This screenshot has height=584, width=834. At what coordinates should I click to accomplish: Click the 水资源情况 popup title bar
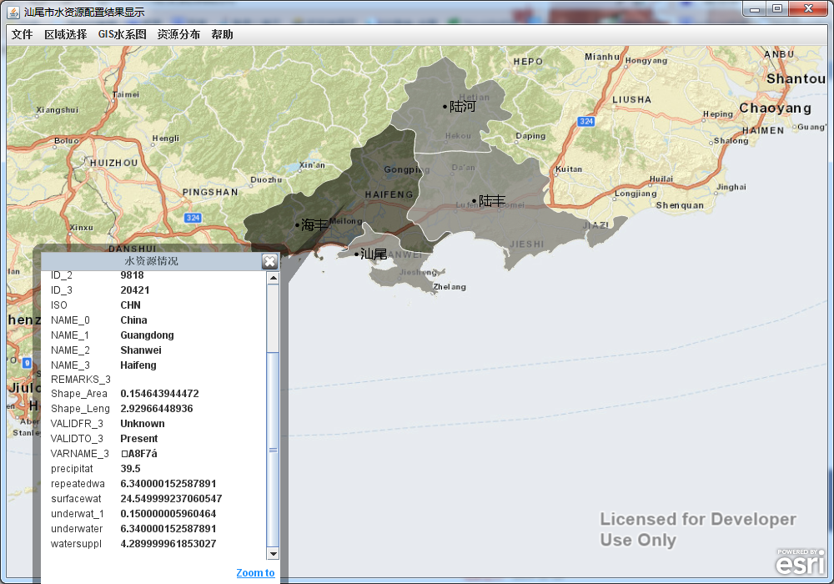[x=151, y=261]
